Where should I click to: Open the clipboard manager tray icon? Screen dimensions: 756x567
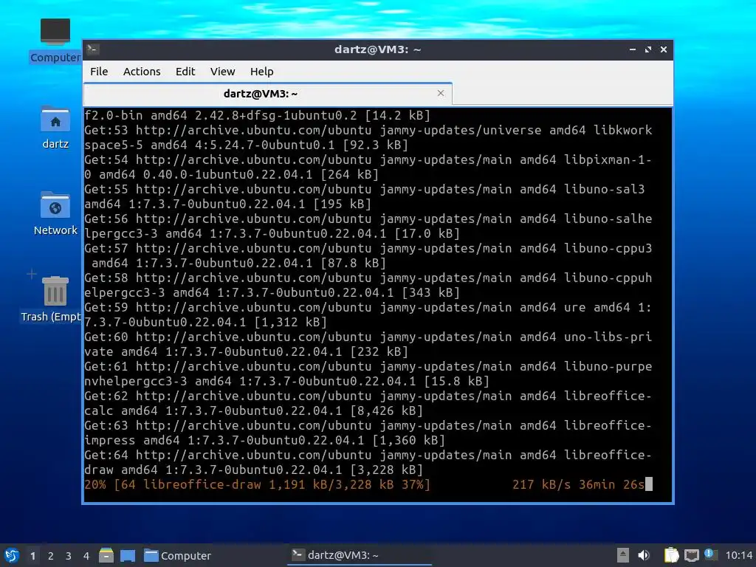(x=671, y=555)
